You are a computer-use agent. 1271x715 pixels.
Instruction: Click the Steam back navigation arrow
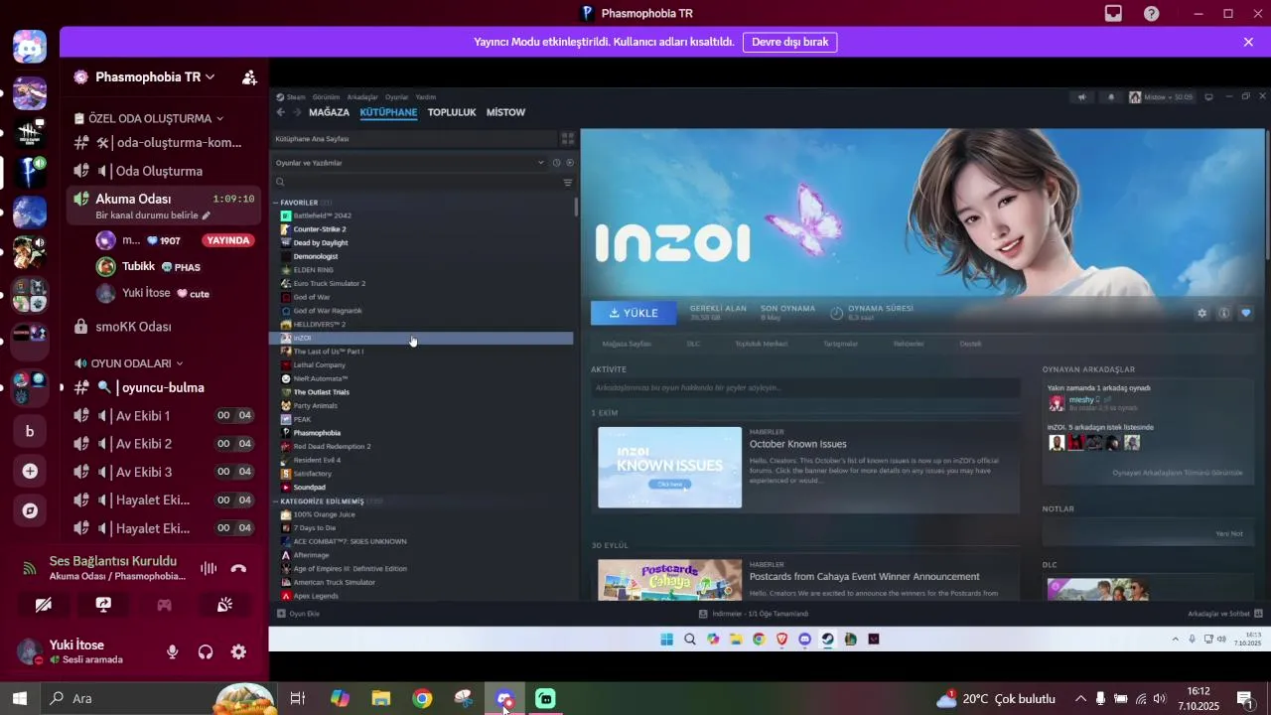(280, 112)
